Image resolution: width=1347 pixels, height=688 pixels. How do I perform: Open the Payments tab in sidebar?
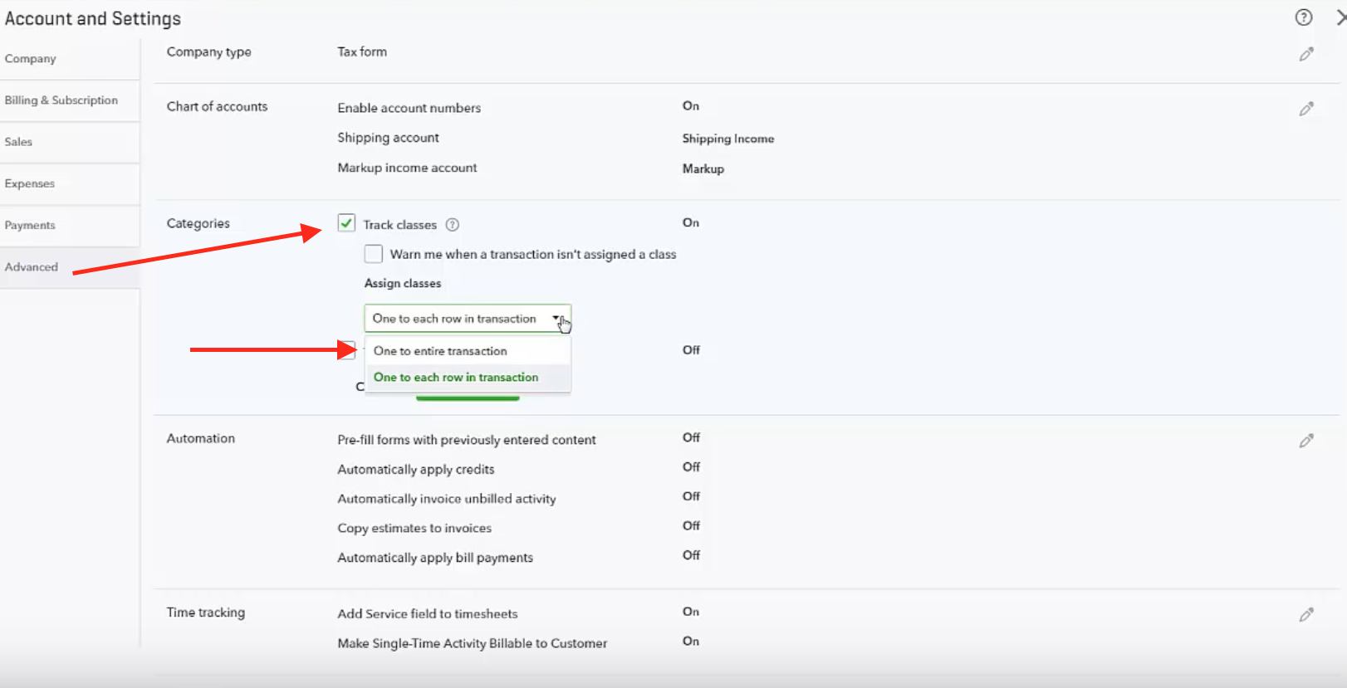[30, 226]
